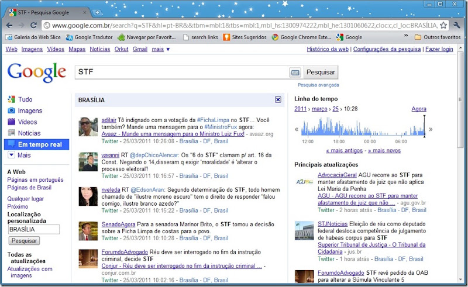This screenshot has height=287, width=468.
Task: Open the Pesquisa avançada link
Action: [x=318, y=85]
